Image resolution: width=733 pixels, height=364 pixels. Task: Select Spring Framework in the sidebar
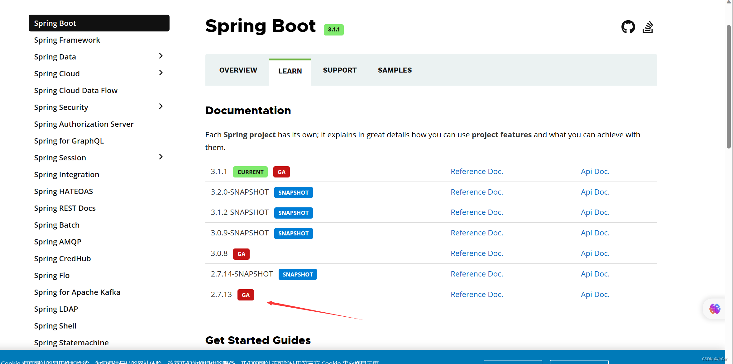[x=67, y=40]
